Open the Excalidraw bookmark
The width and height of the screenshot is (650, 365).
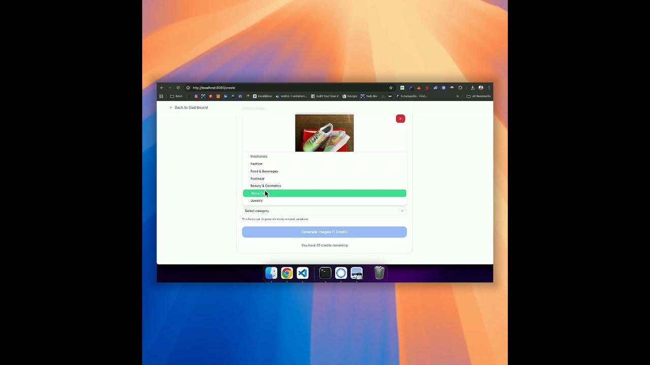click(263, 96)
